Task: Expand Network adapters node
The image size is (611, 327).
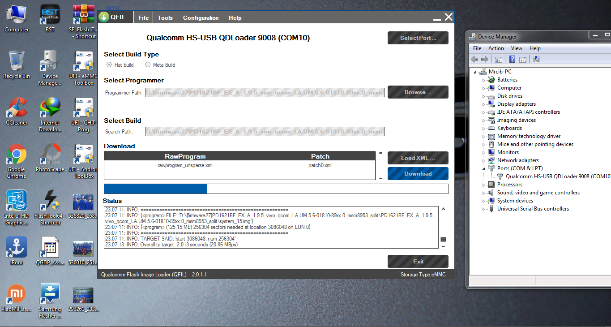Action: click(483, 160)
